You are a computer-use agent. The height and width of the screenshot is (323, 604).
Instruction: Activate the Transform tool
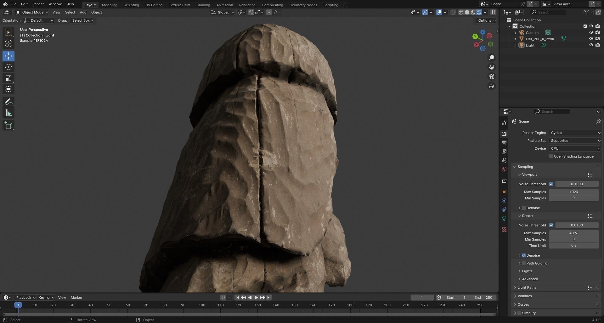(8, 89)
